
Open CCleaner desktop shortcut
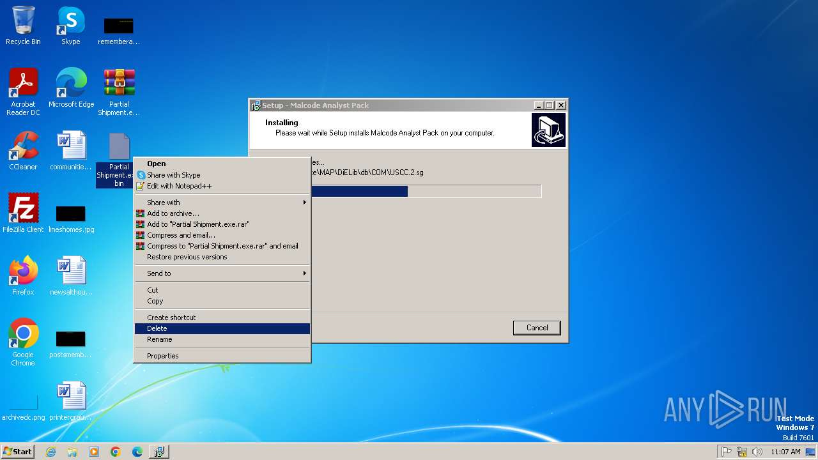click(x=23, y=150)
